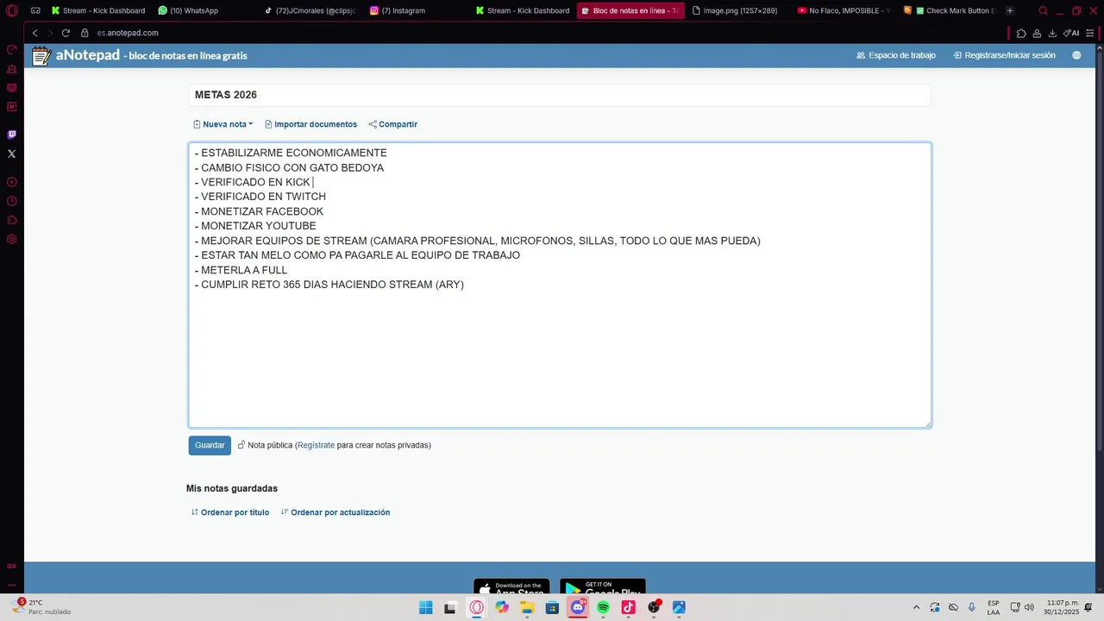The height and width of the screenshot is (621, 1104).
Task: Open the language globe icon
Action: coord(1076,55)
